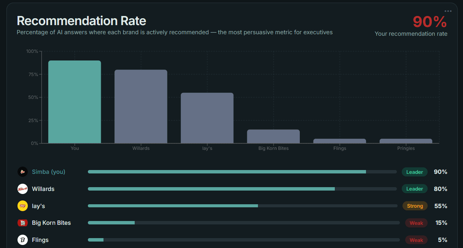Click the 0% y-axis label

[34, 143]
